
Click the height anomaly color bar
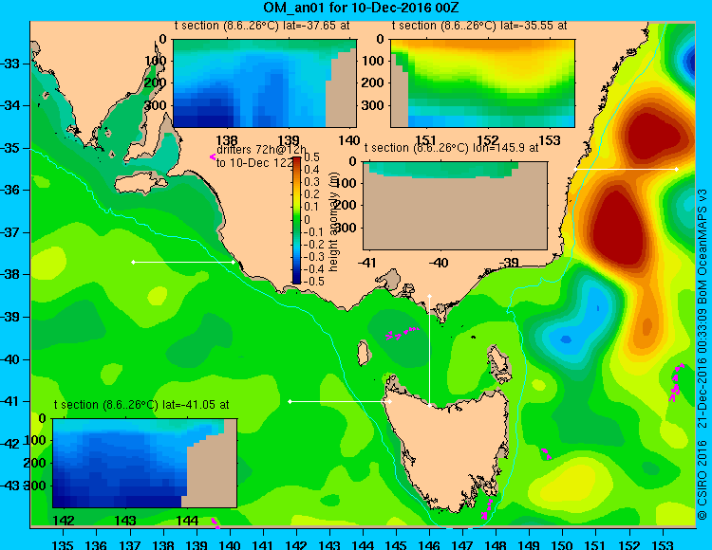click(x=296, y=220)
